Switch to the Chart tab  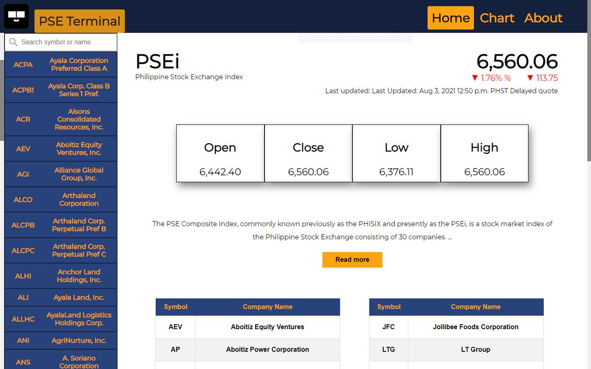(497, 18)
